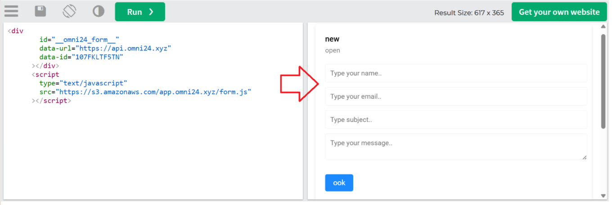Click the id "__omni24_form__" value in code
Image resolution: width=616 pixels, height=205 pixels.
[x=85, y=40]
